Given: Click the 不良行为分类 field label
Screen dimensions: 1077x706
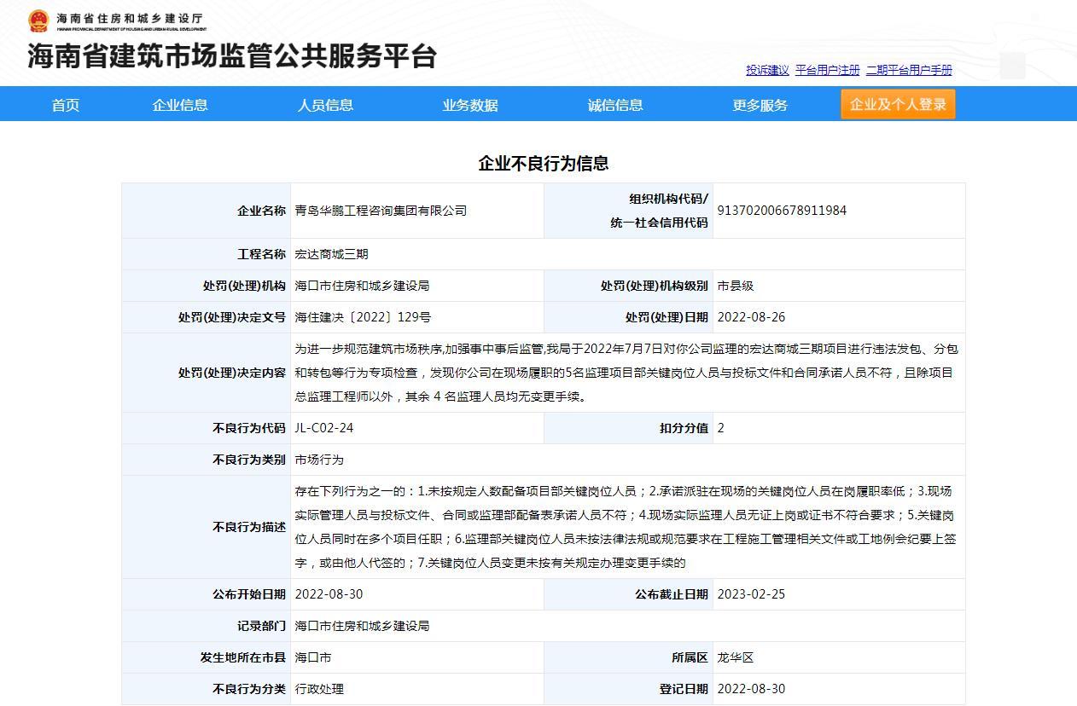Looking at the screenshot, I should [249, 689].
